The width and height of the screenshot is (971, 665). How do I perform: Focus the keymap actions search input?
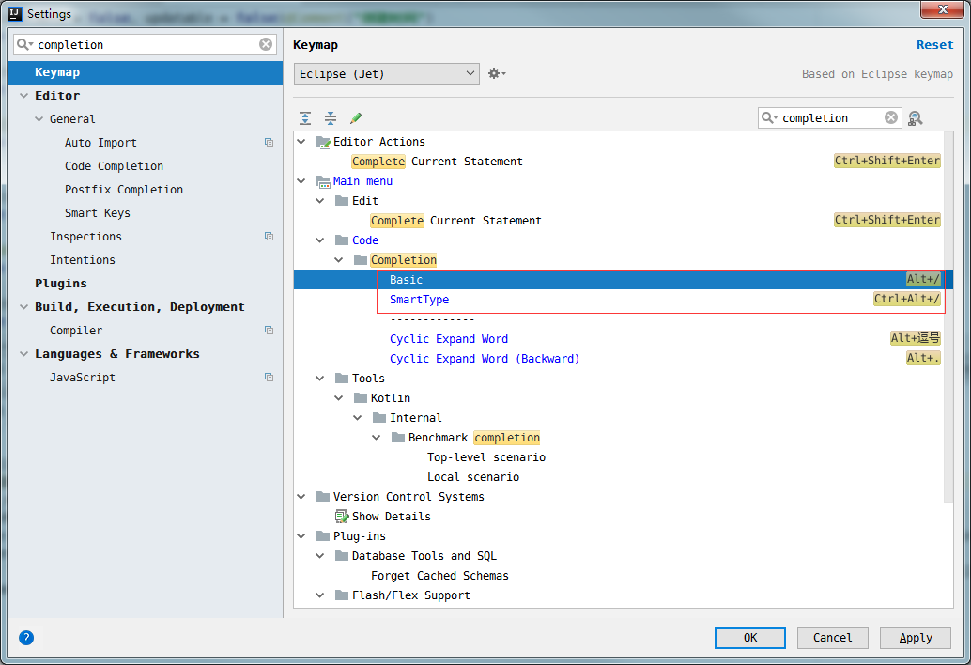(x=831, y=117)
